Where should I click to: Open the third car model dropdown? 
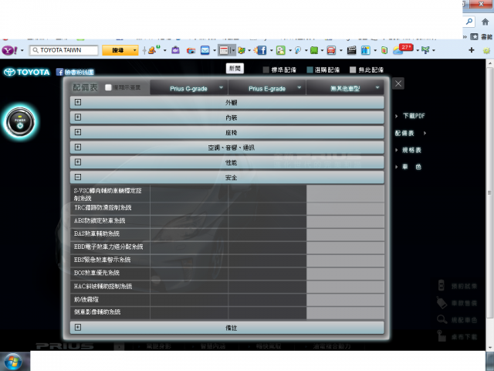tap(345, 88)
